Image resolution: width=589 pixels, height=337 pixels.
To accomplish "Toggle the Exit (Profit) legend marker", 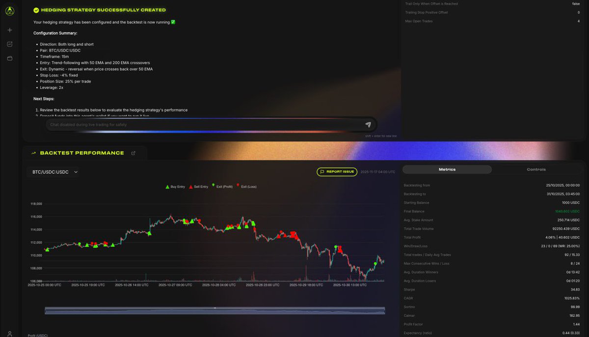I will [224, 187].
